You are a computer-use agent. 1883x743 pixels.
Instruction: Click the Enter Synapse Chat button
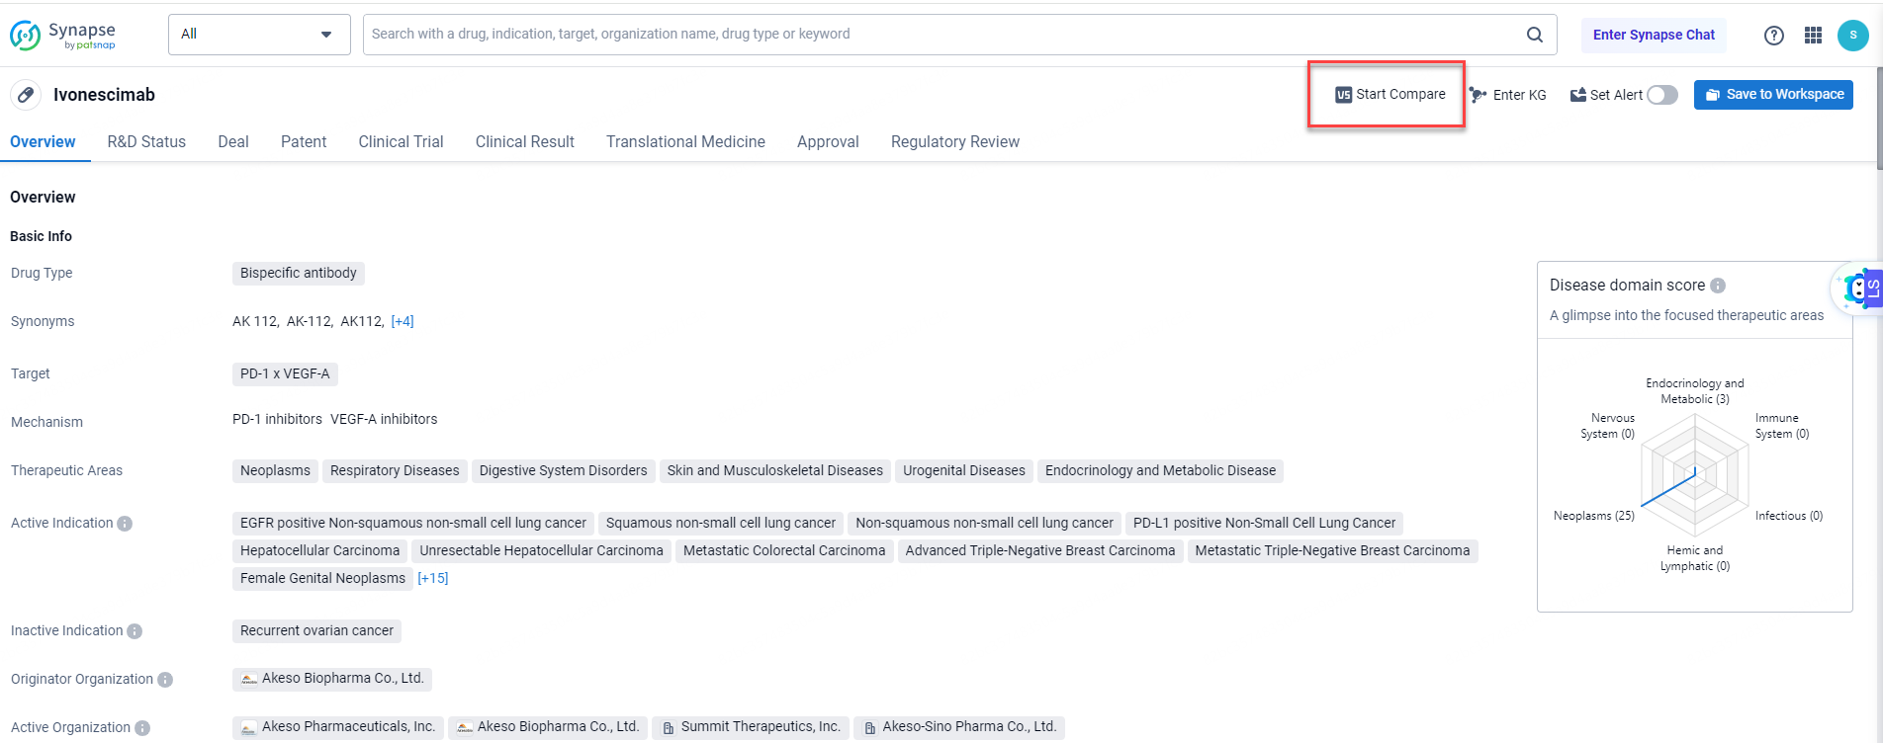click(1654, 35)
